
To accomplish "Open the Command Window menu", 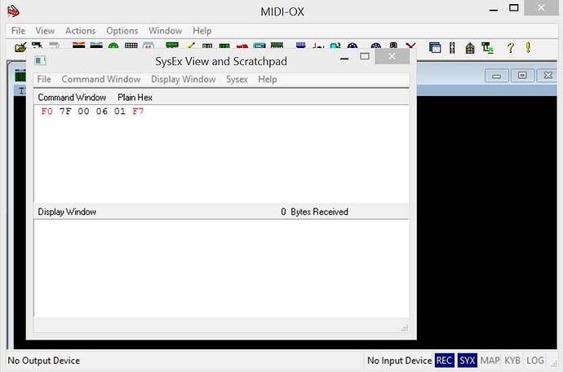I will [x=101, y=79].
